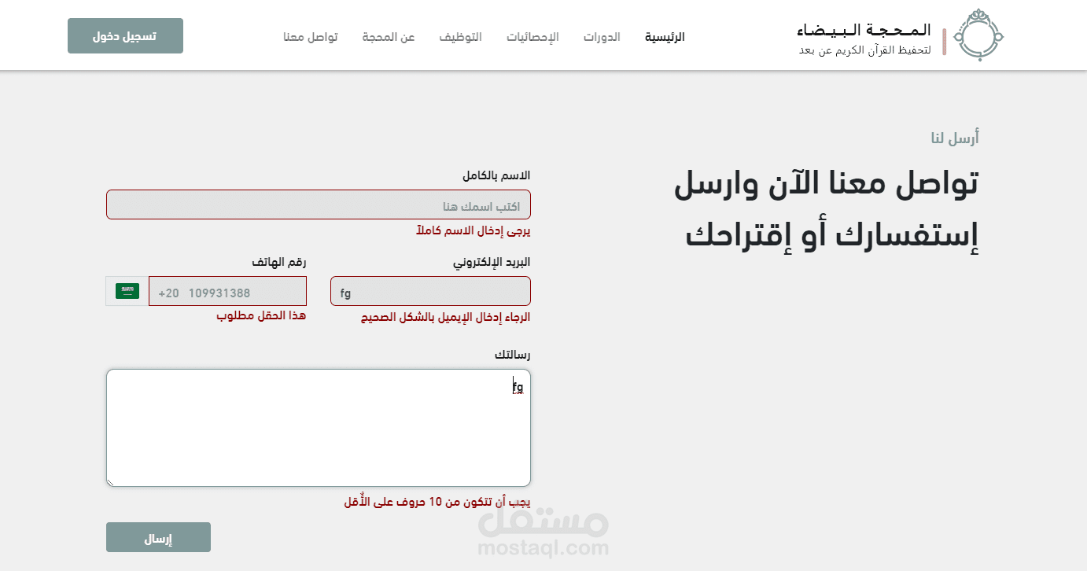
Task: Click the email format error message
Action: (x=445, y=318)
